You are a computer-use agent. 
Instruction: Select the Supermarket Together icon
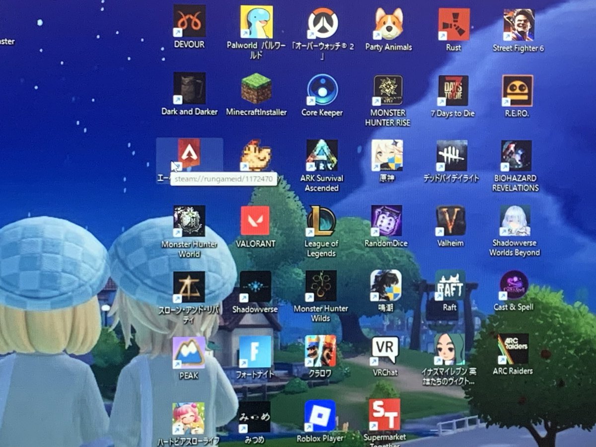coord(384,415)
